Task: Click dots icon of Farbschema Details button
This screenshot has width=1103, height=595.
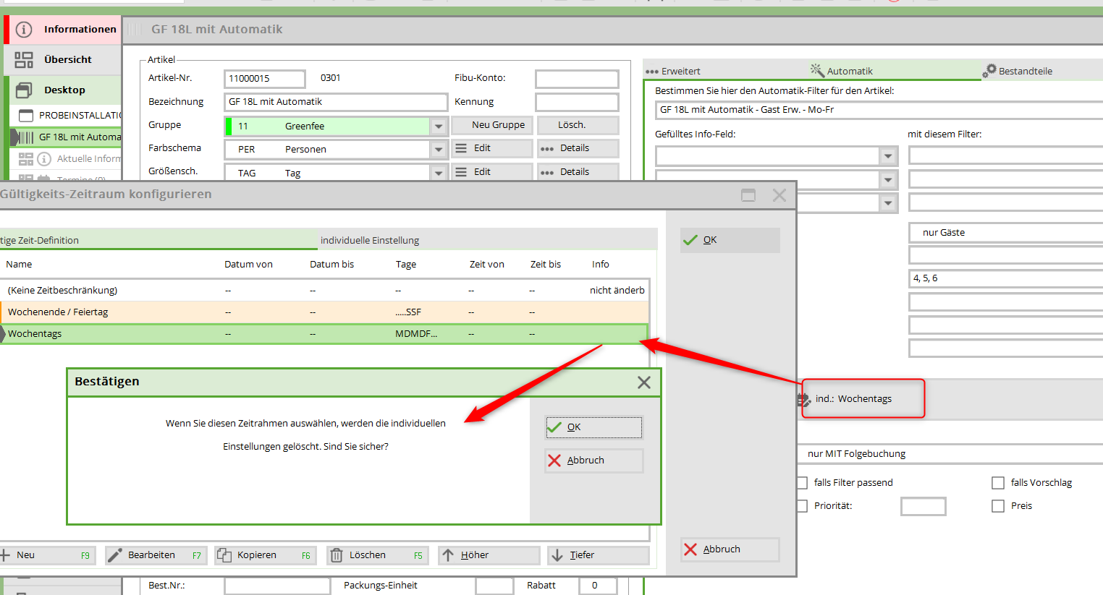Action: point(547,149)
